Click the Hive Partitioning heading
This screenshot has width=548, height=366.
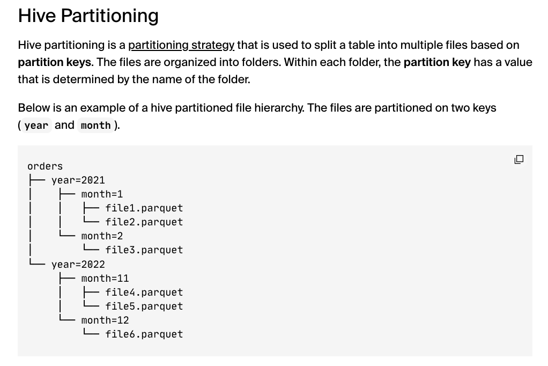pyautogui.click(x=88, y=16)
